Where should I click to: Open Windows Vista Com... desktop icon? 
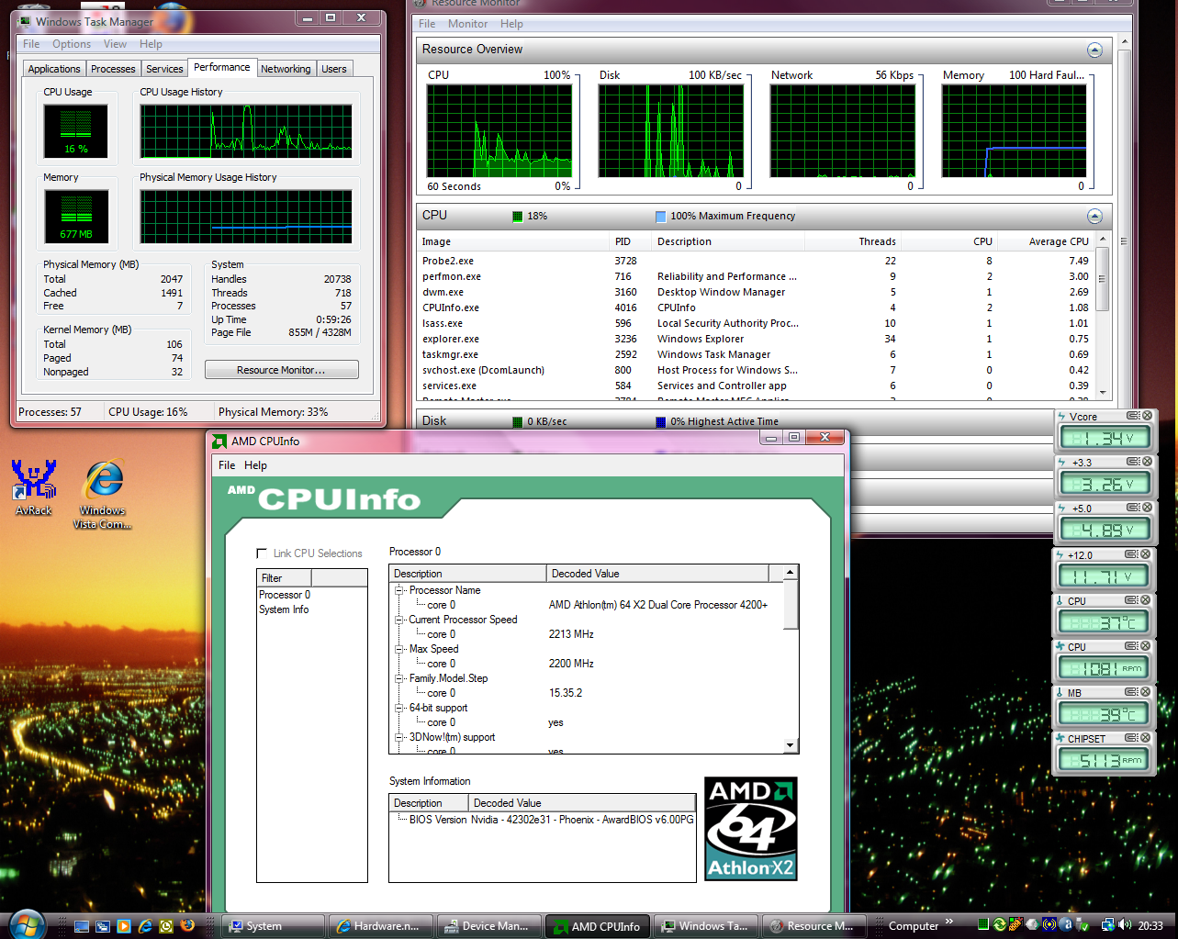click(x=103, y=494)
